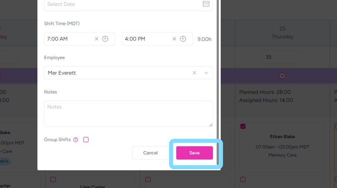Tick the checkbox above Liam Carter's shift

pos(53,180)
